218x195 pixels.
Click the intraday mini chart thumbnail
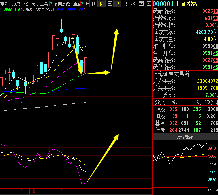(180, 168)
